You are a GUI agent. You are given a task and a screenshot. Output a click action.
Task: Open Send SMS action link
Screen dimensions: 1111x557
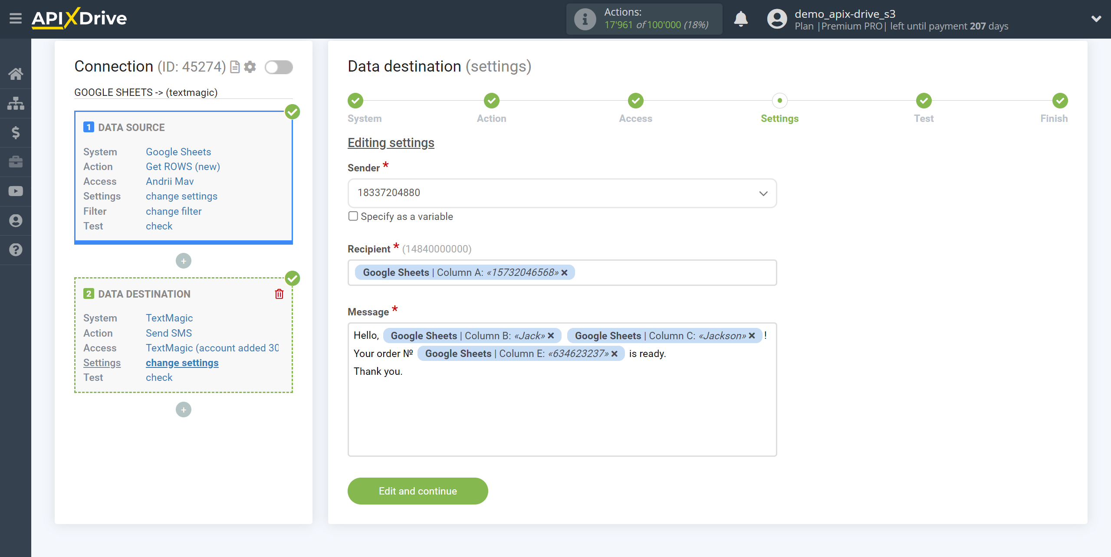(x=169, y=333)
